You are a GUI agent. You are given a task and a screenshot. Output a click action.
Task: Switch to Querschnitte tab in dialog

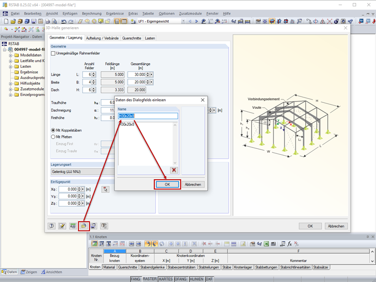(132, 38)
